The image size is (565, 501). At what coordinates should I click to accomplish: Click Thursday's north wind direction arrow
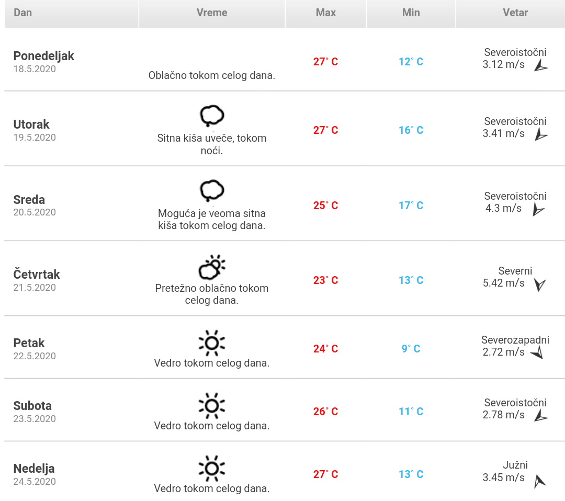pyautogui.click(x=540, y=284)
